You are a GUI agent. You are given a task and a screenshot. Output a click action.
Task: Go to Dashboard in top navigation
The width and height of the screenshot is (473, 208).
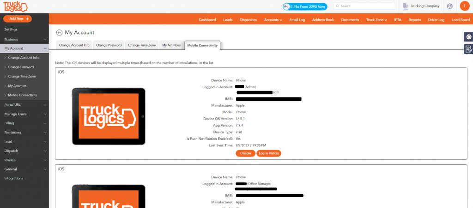pos(207,20)
